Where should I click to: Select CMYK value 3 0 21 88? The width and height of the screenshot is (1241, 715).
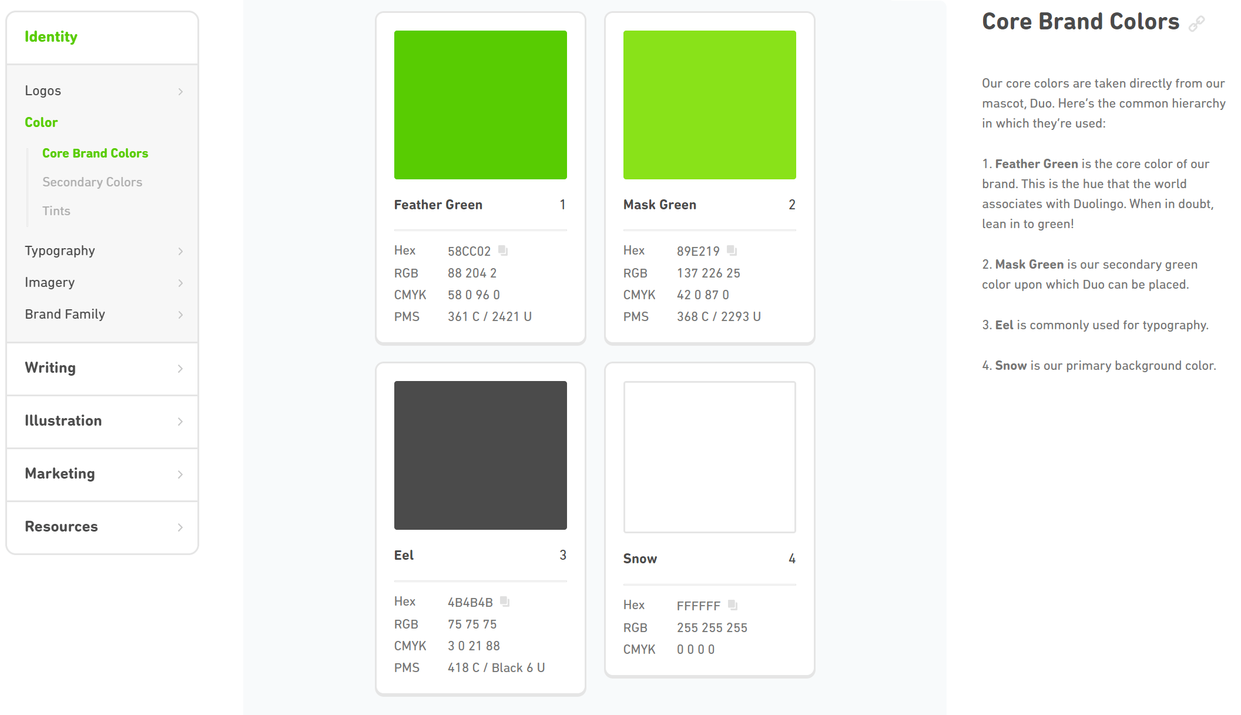pyautogui.click(x=474, y=646)
